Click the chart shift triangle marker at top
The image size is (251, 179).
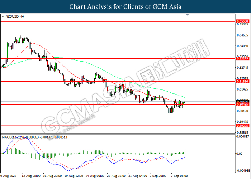pos(188,15)
